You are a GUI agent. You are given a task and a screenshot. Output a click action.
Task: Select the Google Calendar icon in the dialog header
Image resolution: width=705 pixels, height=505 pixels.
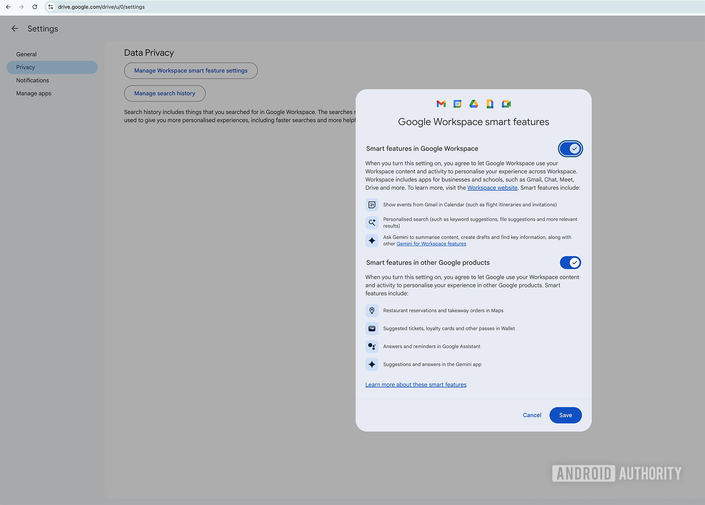tap(457, 104)
